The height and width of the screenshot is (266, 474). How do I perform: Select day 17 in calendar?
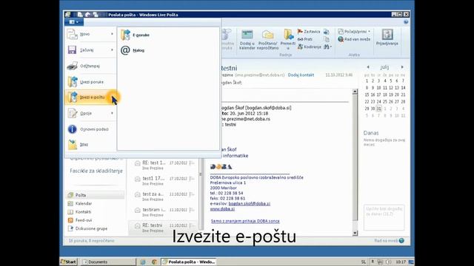378,95
